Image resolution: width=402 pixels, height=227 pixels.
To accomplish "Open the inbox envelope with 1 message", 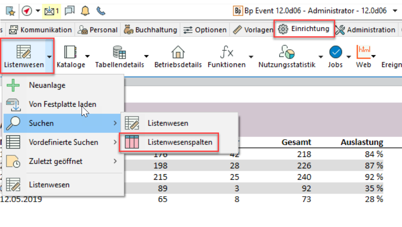I will point(52,10).
